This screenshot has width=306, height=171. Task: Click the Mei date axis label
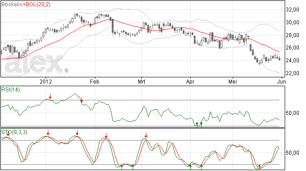click(233, 81)
